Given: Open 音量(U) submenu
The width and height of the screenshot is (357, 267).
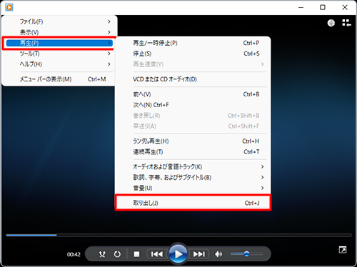Looking at the screenshot, I should click(x=193, y=188).
